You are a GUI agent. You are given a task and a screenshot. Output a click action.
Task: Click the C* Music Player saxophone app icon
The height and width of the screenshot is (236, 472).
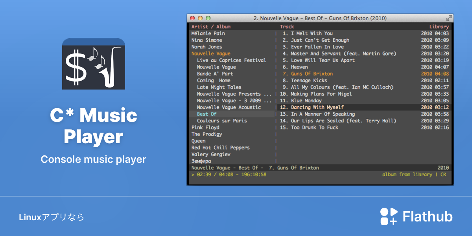pyautogui.click(x=94, y=64)
